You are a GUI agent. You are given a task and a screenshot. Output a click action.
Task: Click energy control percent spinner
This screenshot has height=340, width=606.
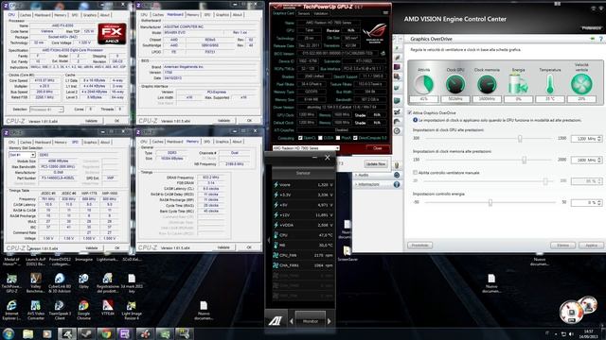(x=599, y=202)
